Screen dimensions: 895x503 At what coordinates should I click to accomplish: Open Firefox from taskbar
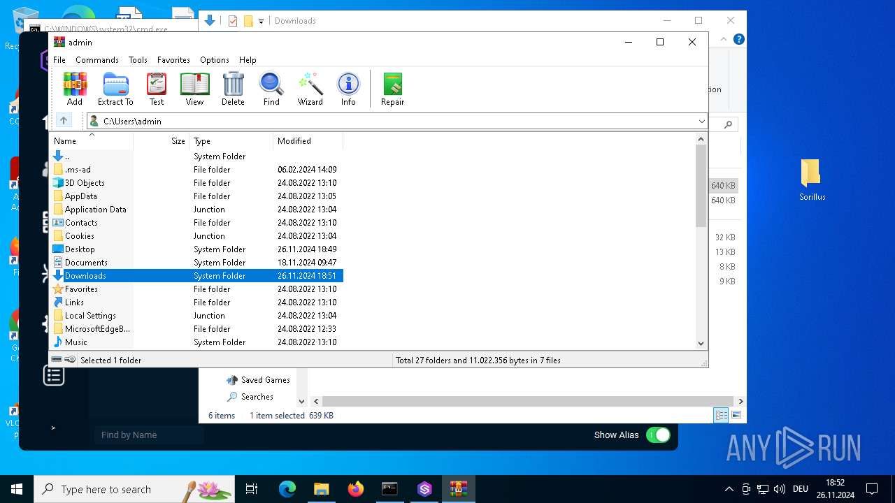click(355, 489)
